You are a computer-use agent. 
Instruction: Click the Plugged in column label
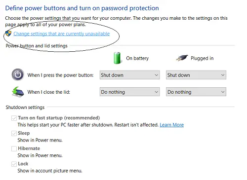(x=202, y=58)
